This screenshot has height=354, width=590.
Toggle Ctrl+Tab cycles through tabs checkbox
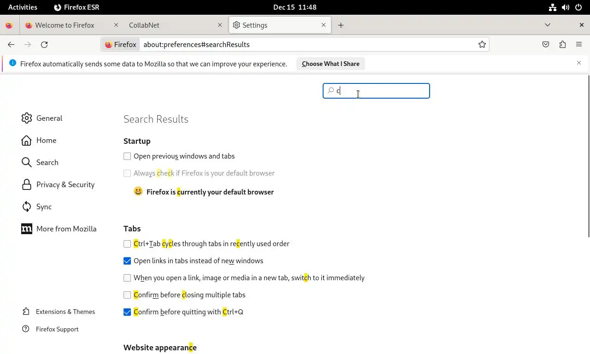click(127, 244)
